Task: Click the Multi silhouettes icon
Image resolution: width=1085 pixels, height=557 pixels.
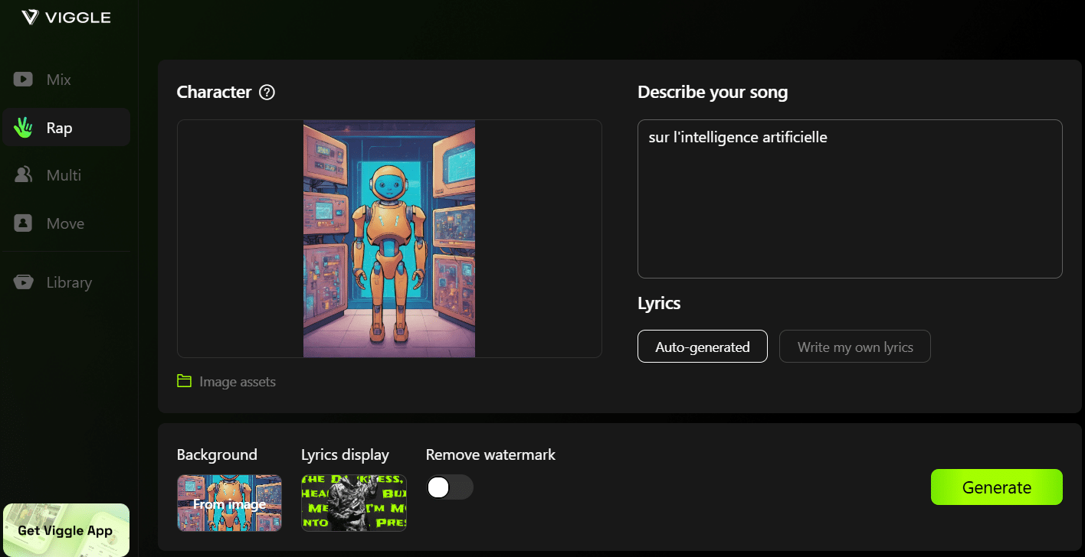Action: 22,174
